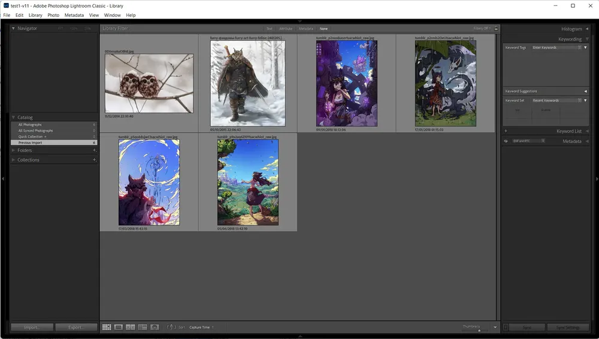Toggle the filter lock icon
Image resolution: width=599 pixels, height=339 pixels.
tap(496, 28)
